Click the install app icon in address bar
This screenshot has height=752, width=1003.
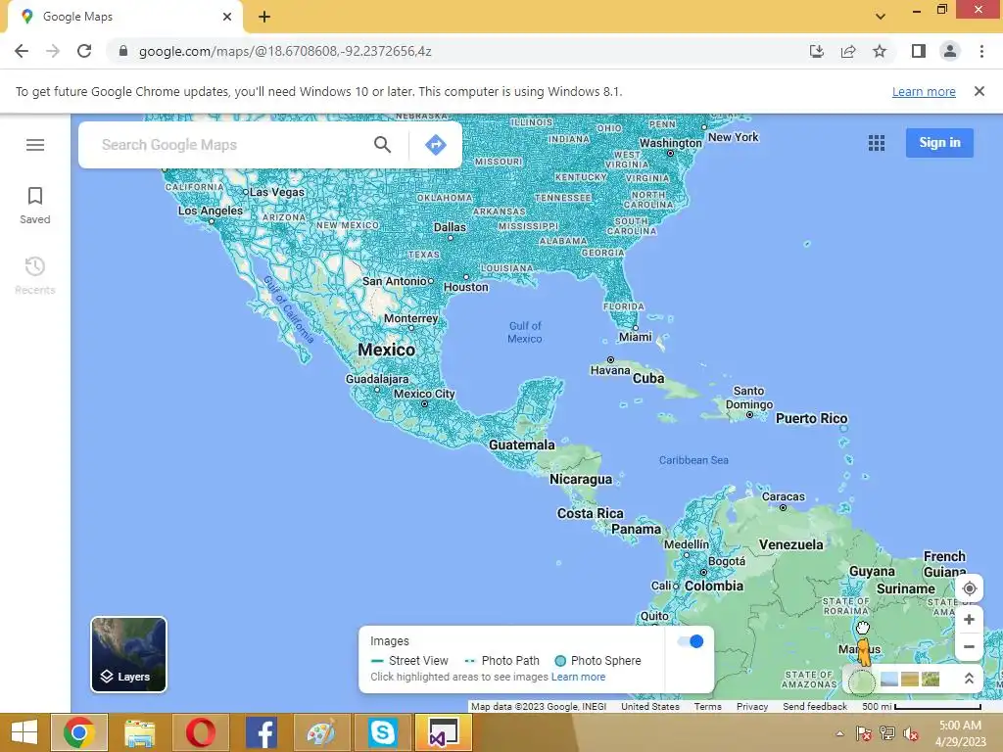point(816,51)
